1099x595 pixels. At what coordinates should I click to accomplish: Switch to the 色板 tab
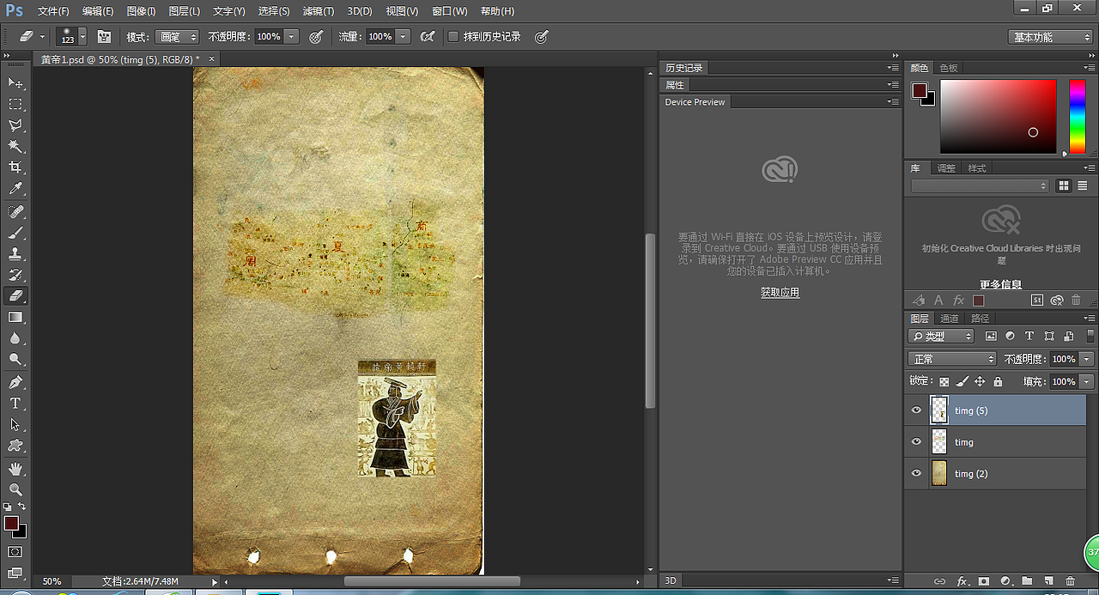pos(949,68)
